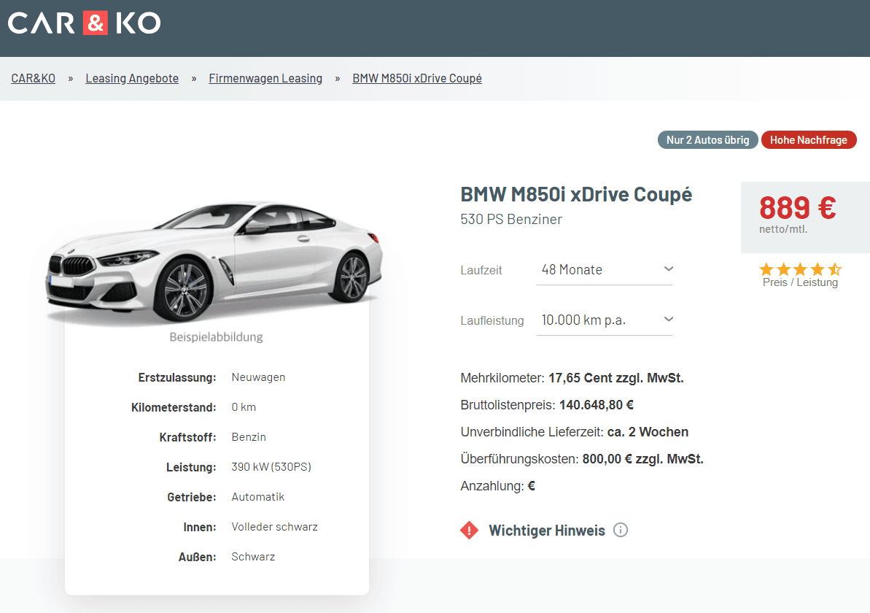Screen dimensions: 870x613
Task: Click the Hohe Nachfrage badge
Action: pyautogui.click(x=809, y=140)
